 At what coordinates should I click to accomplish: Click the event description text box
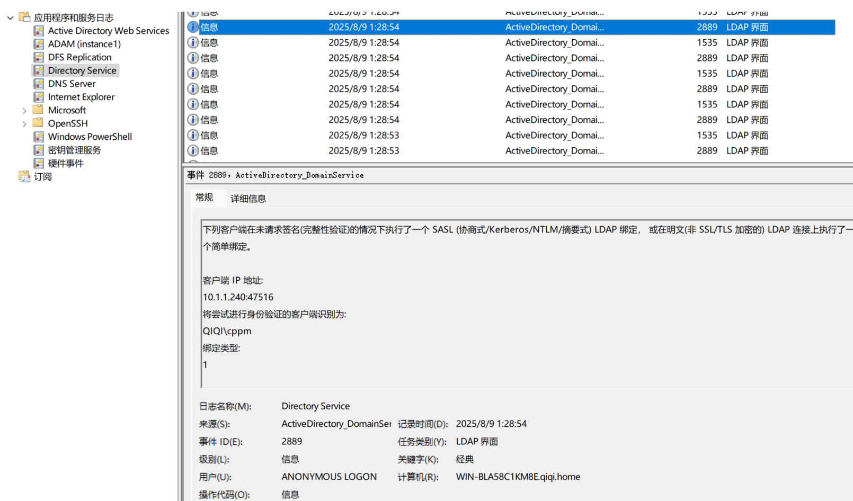(527, 303)
